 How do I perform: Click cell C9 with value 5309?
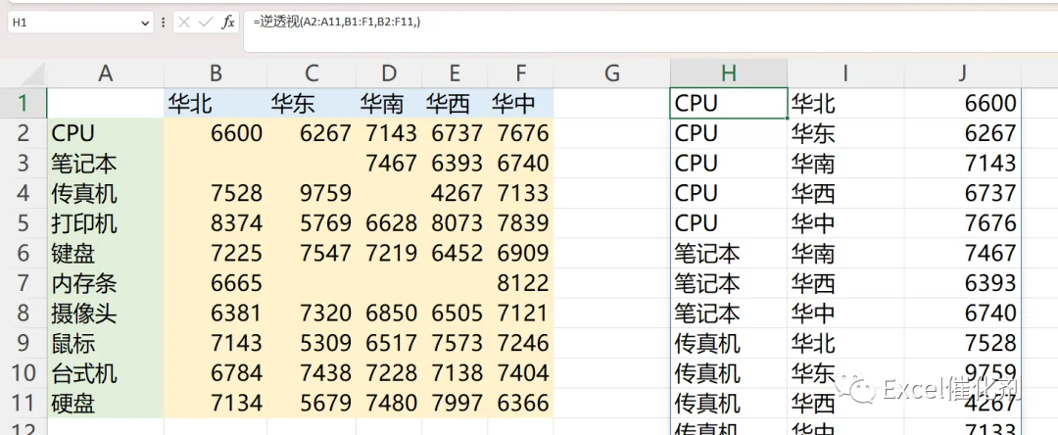[312, 343]
